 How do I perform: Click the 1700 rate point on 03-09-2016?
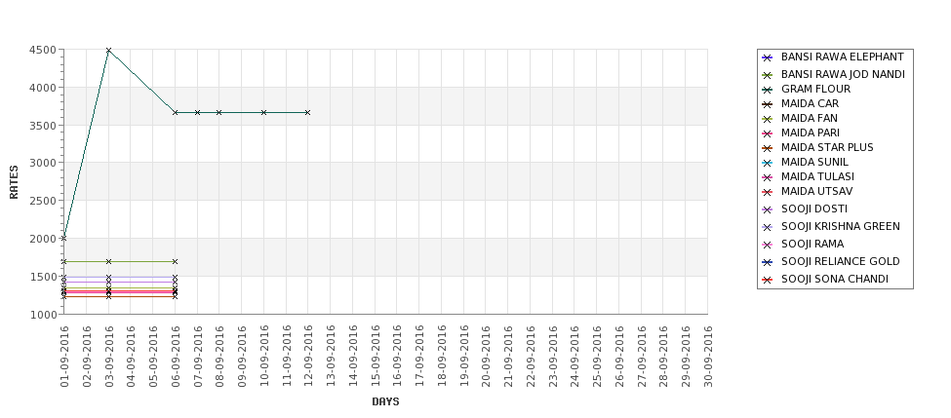click(108, 262)
